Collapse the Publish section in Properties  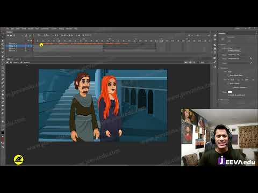point(219,44)
